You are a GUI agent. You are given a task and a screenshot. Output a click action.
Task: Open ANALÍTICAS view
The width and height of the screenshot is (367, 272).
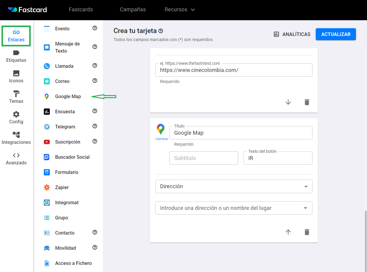click(292, 34)
